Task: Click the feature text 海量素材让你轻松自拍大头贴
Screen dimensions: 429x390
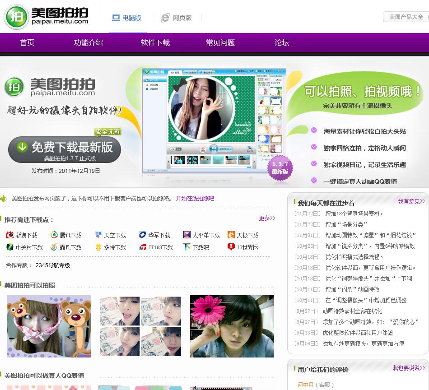Action: 364,131
